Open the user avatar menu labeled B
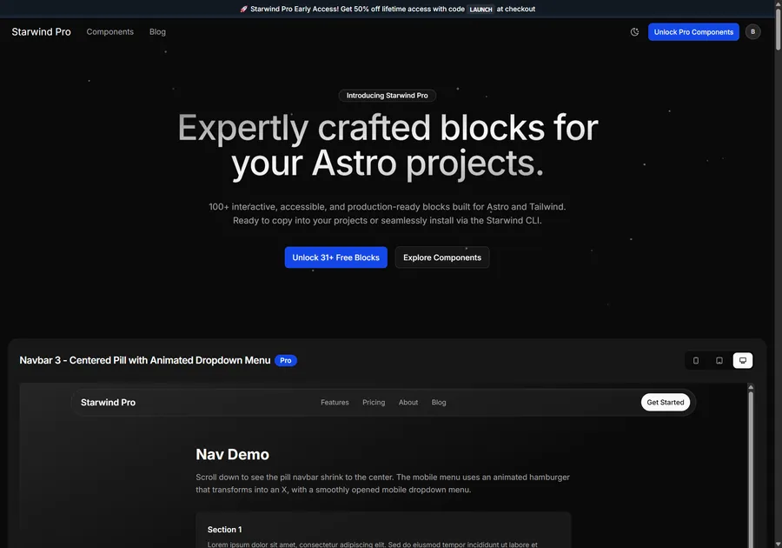Image resolution: width=782 pixels, height=548 pixels. 752,31
